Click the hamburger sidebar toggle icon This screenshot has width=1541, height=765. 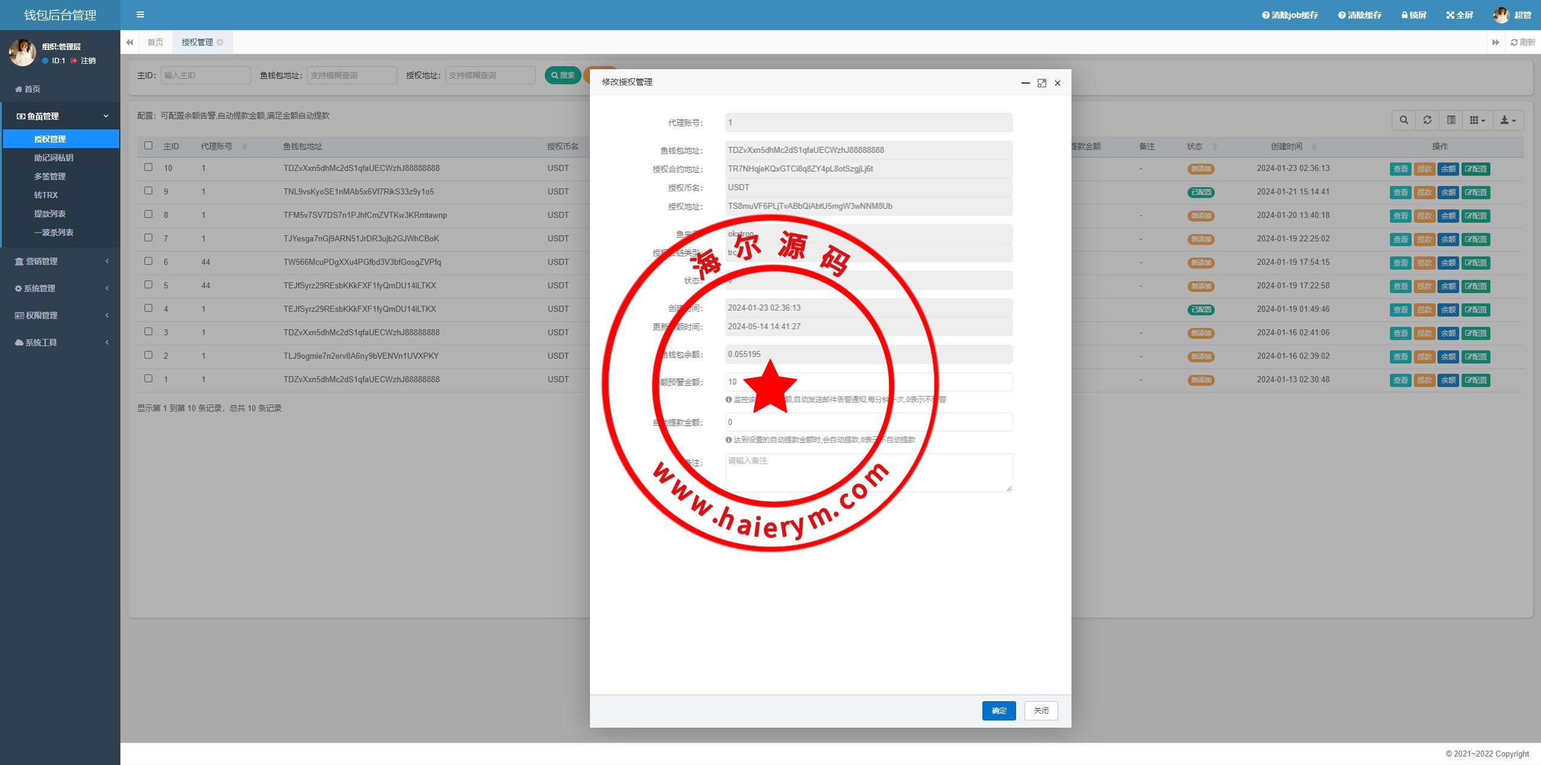(140, 14)
